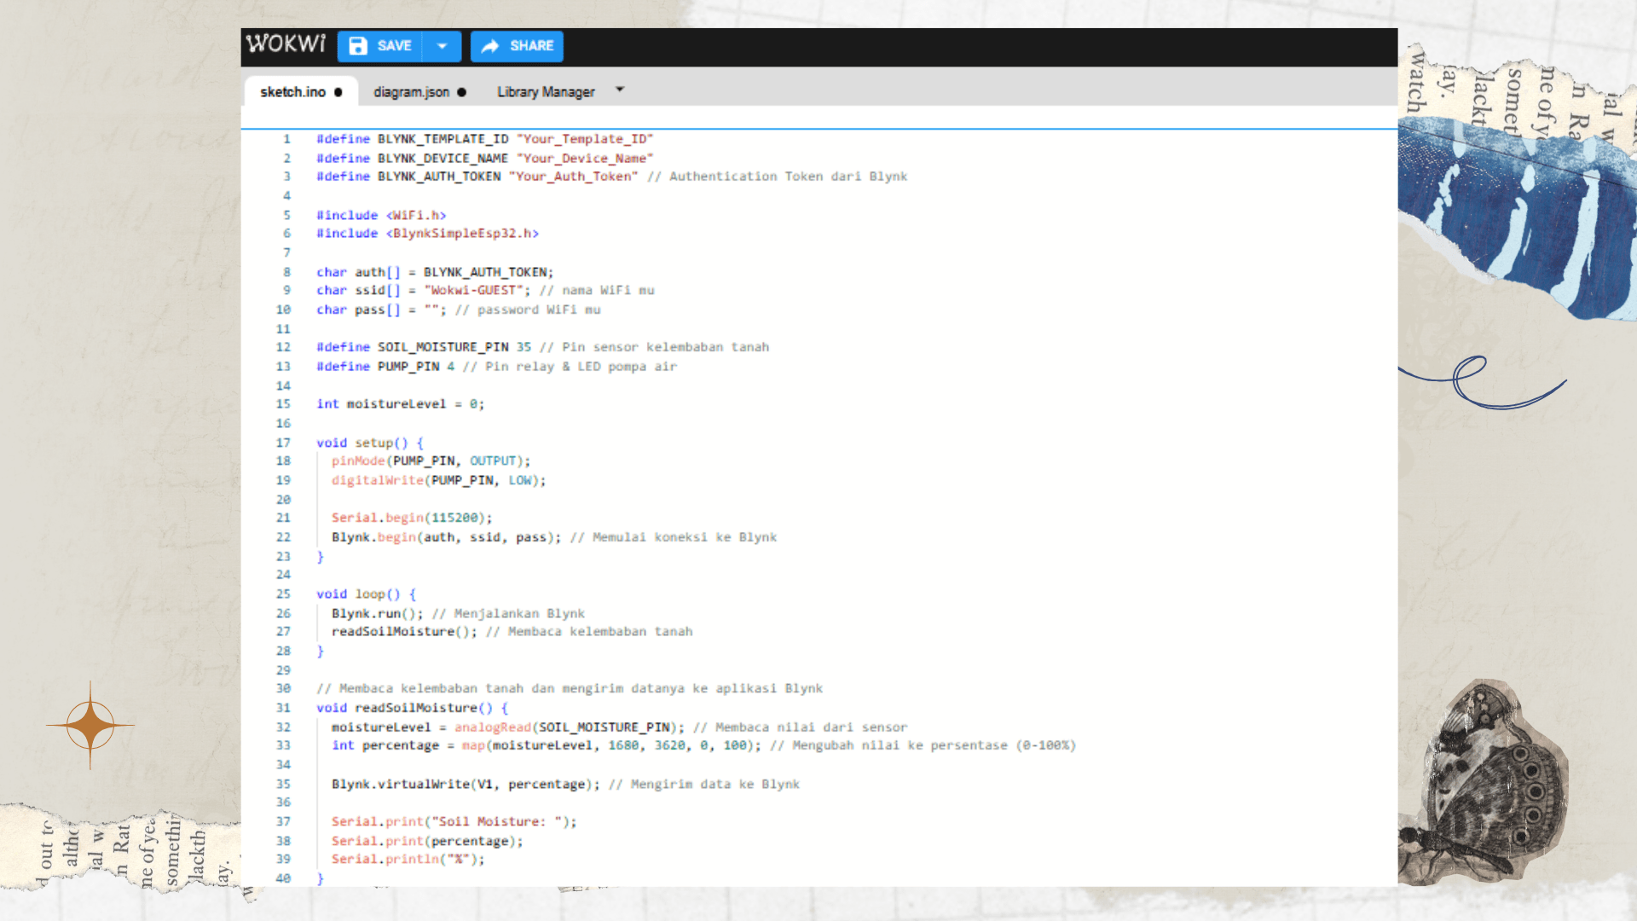The height and width of the screenshot is (921, 1637).
Task: Click Serial.print("Soil Moisture: ") line
Action: click(x=454, y=822)
